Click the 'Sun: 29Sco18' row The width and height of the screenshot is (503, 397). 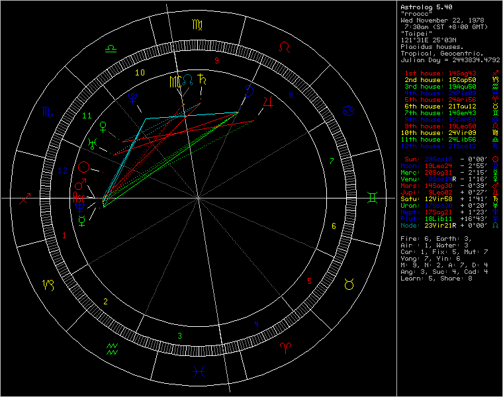[451, 159]
